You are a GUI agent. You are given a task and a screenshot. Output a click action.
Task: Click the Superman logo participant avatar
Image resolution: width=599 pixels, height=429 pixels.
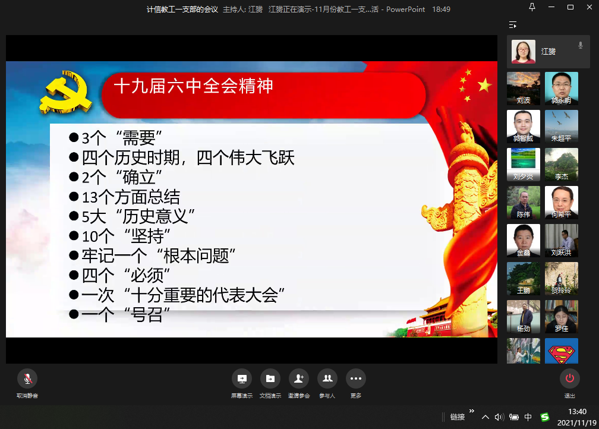pyautogui.click(x=561, y=351)
